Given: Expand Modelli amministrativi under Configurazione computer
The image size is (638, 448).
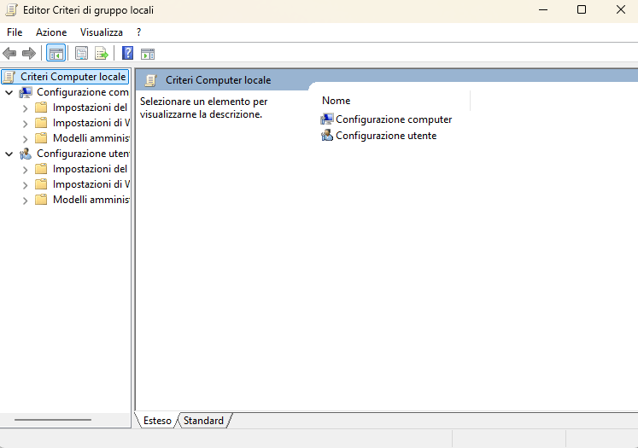Looking at the screenshot, I should (x=25, y=138).
